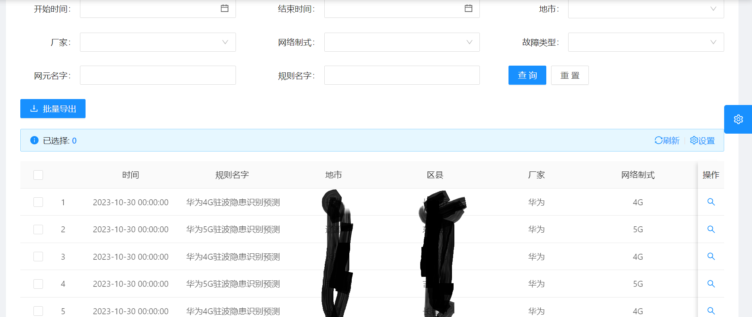Viewport: 752px width, 317px height.
Task: Click the 华为 vendor cell in row 4
Action: (x=536, y=284)
